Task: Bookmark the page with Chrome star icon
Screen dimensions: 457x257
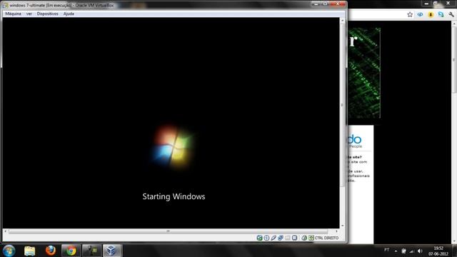Action: pyautogui.click(x=410, y=14)
